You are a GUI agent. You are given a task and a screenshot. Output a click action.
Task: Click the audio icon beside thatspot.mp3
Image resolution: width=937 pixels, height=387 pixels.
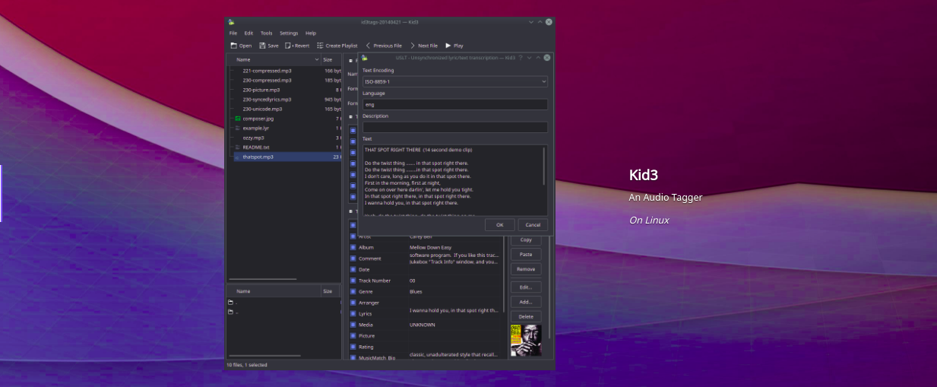238,157
